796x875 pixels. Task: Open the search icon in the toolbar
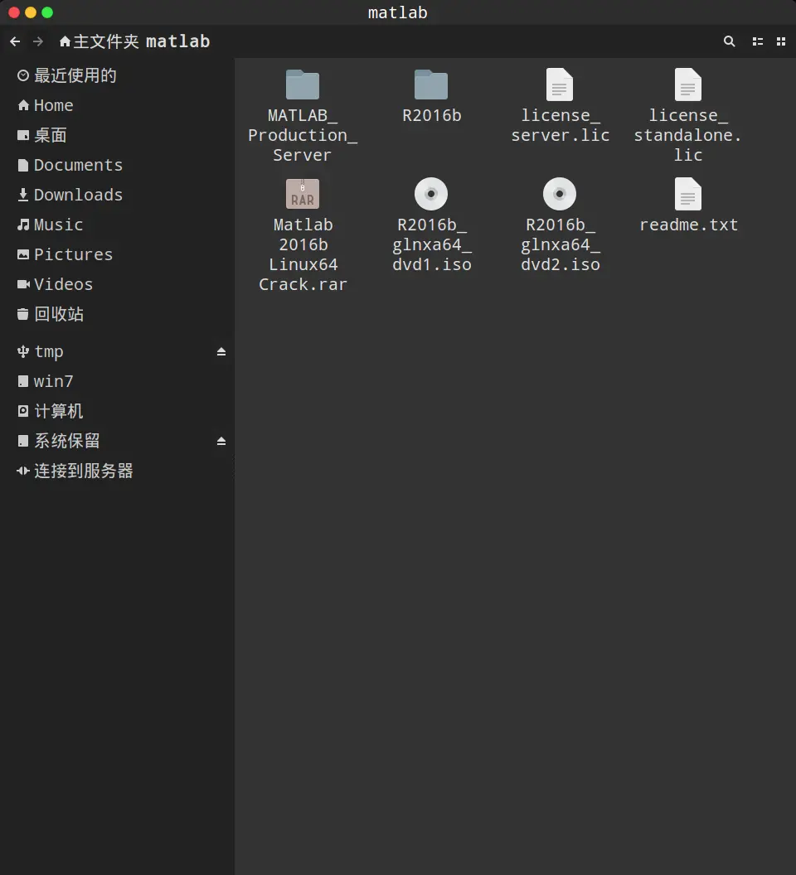coord(729,41)
